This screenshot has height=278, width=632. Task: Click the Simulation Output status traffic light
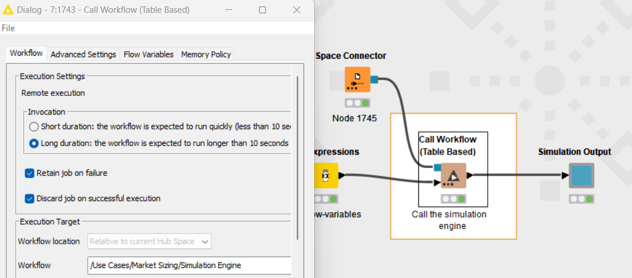(x=581, y=198)
